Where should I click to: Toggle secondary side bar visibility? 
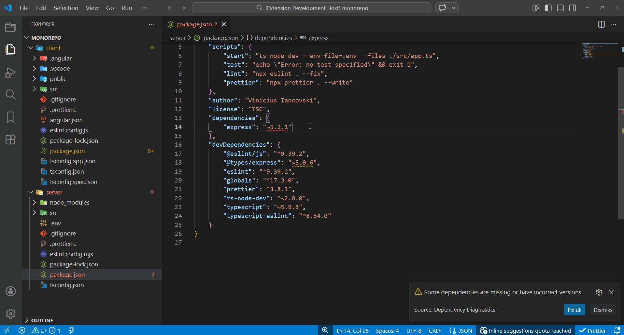click(573, 8)
